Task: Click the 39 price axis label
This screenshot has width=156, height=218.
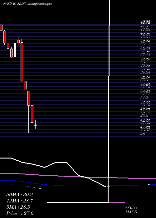Action: tap(143, 45)
